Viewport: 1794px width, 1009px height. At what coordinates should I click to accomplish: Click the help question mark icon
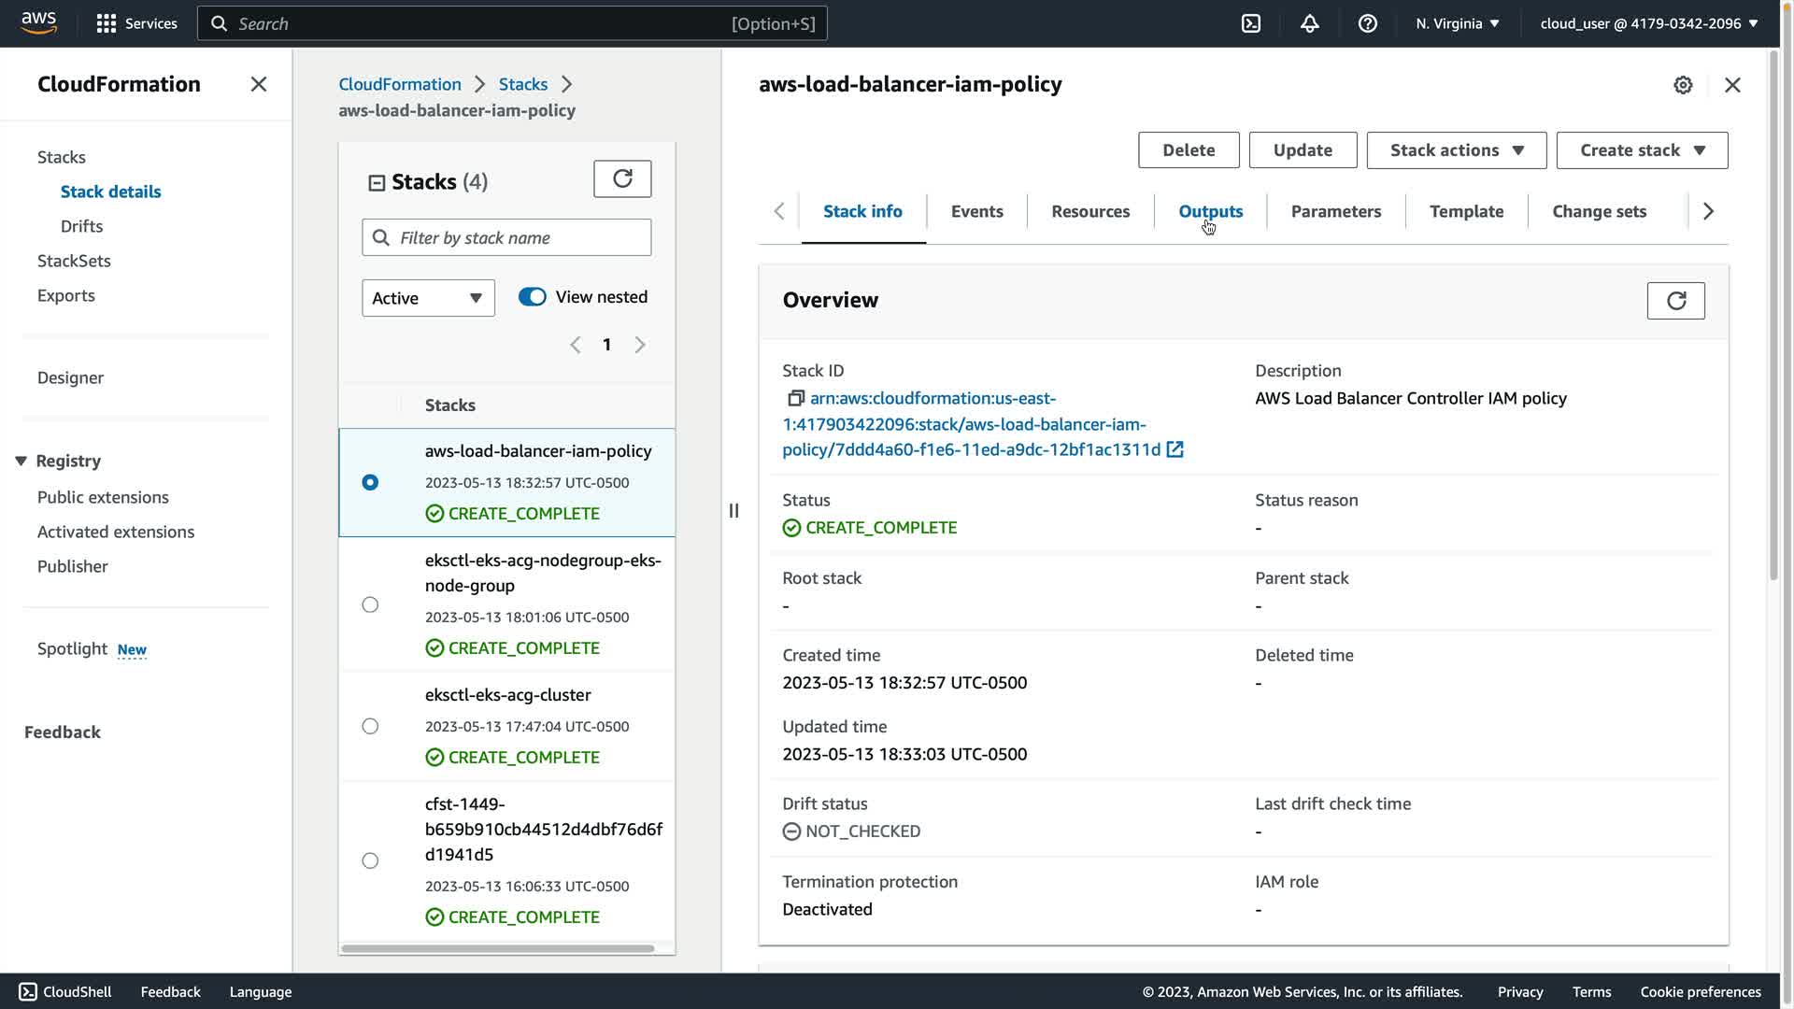click(x=1367, y=23)
